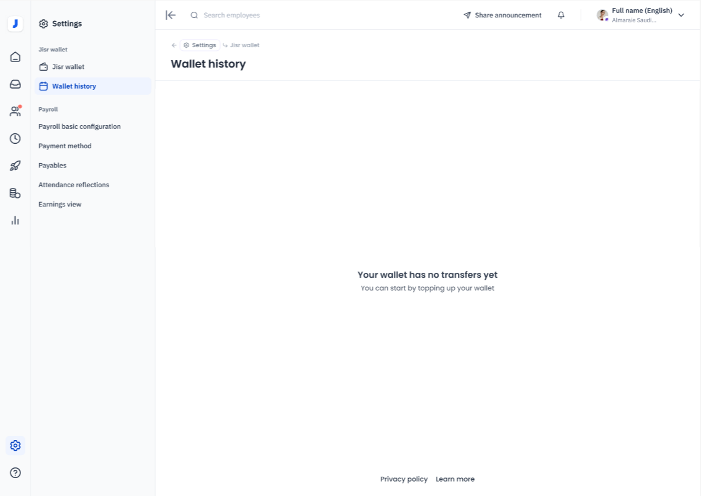Open the employees people icon
The width and height of the screenshot is (701, 496).
pyautogui.click(x=16, y=112)
